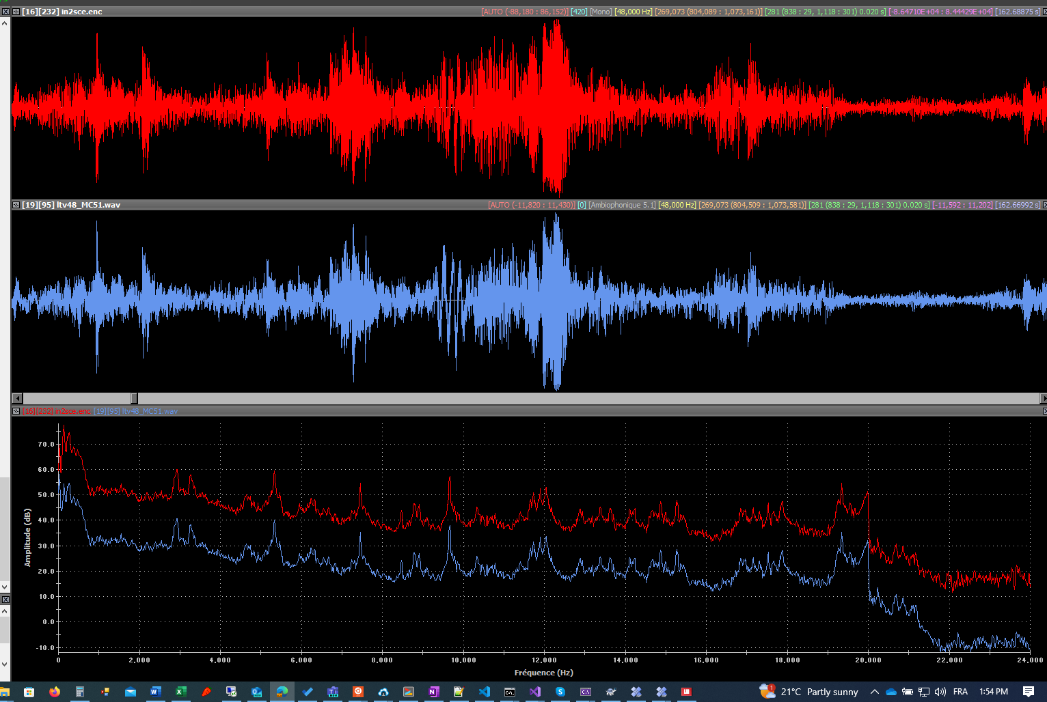The width and height of the screenshot is (1047, 702).
Task: Open the Calculator taskbar icon
Action: pos(80,692)
